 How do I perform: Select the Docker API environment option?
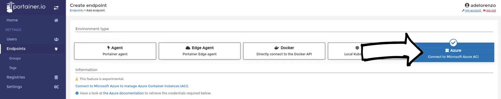pyautogui.click(x=284, y=51)
